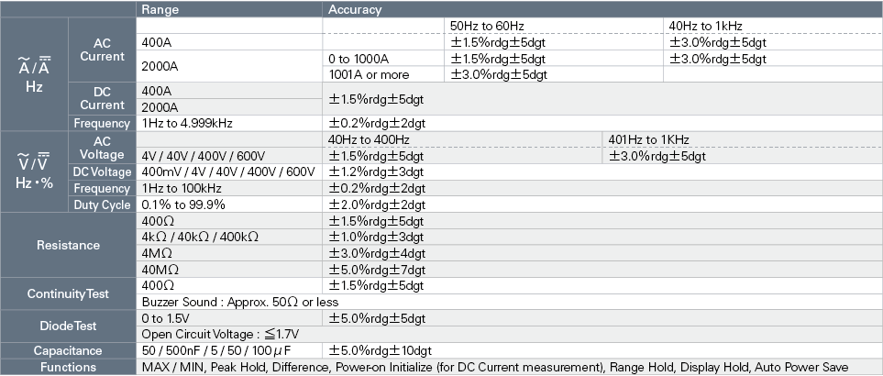Image resolution: width=883 pixels, height=376 pixels.
Task: Click the AC/DC ampere Hz symbol cell
Action: [34, 74]
